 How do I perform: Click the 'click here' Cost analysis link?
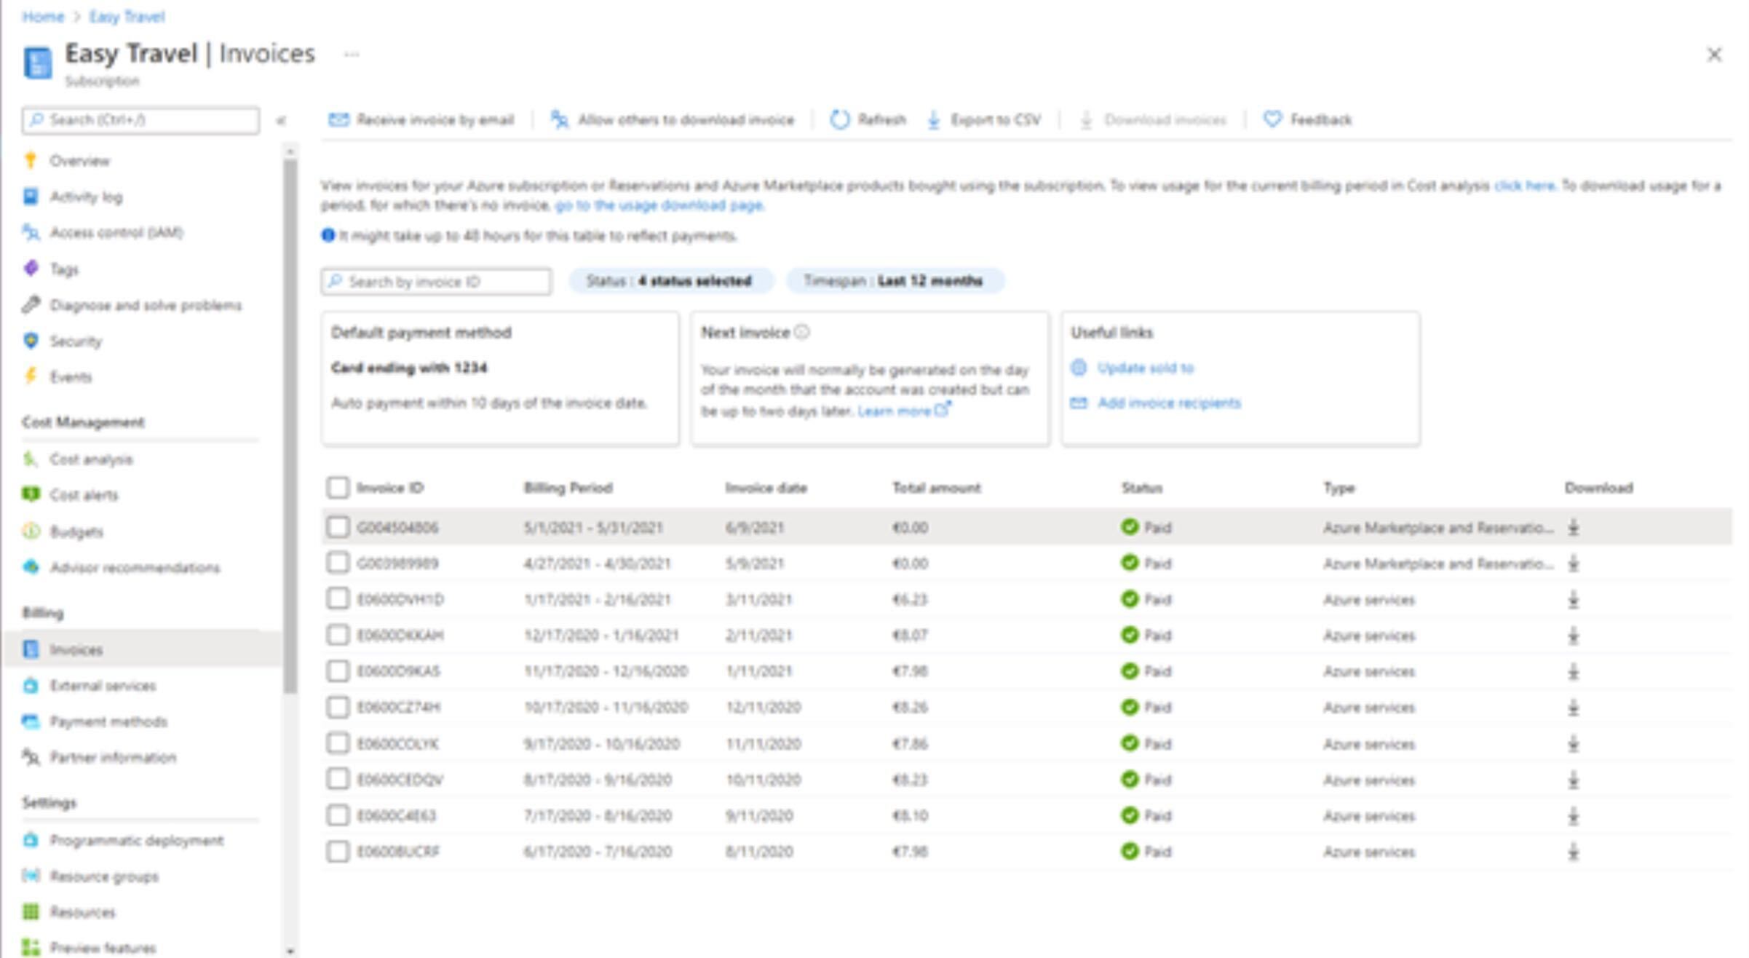pos(1524,186)
